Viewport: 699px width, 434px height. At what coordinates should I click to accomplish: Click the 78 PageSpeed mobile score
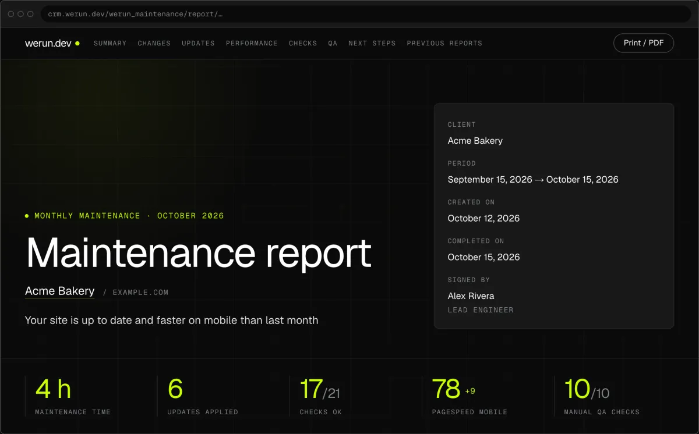(446, 389)
